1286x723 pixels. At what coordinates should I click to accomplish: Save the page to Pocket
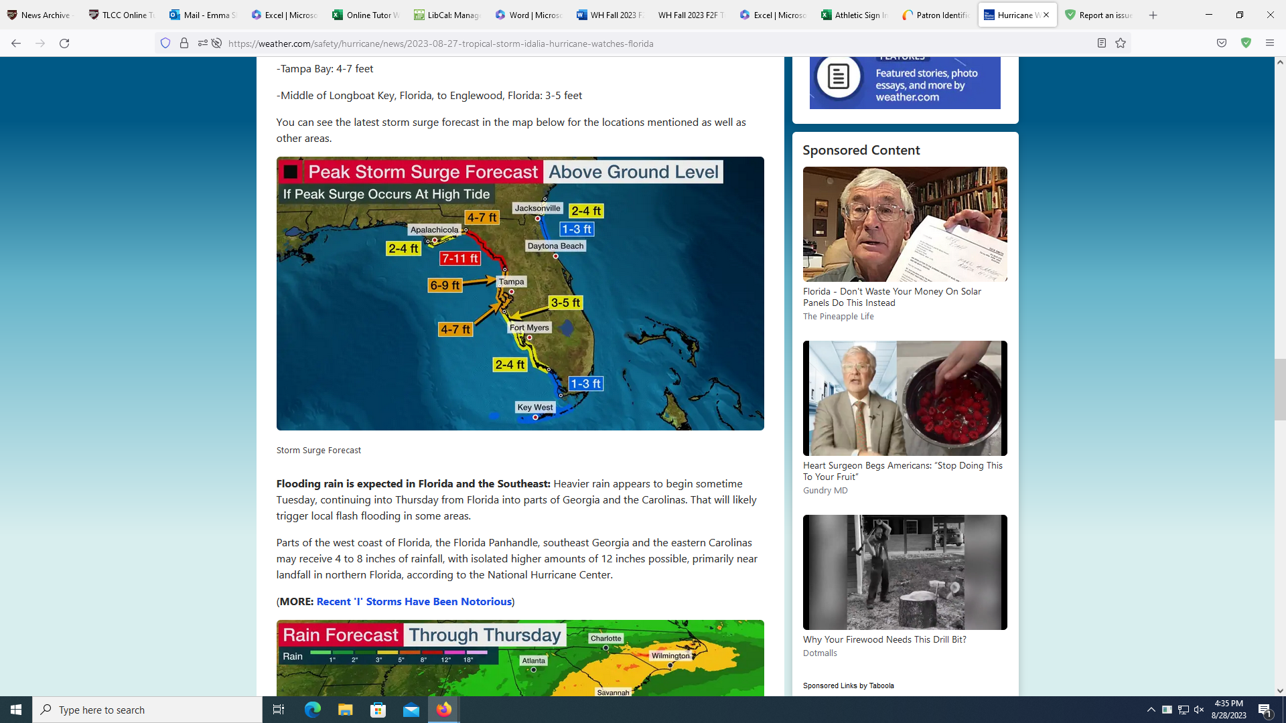[1221, 43]
